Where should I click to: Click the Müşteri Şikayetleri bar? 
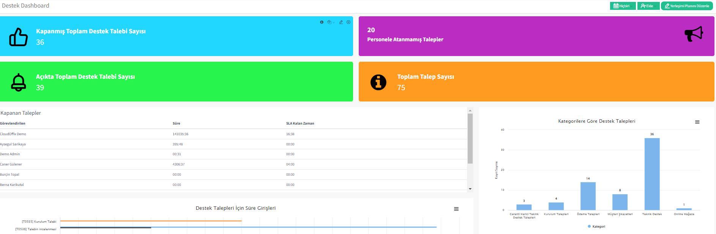click(620, 202)
